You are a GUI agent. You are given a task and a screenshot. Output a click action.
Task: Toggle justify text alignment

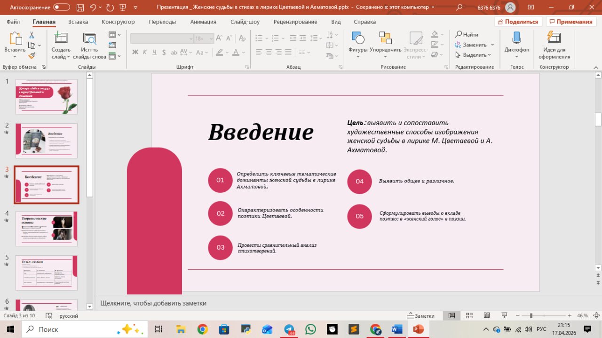(x=288, y=52)
